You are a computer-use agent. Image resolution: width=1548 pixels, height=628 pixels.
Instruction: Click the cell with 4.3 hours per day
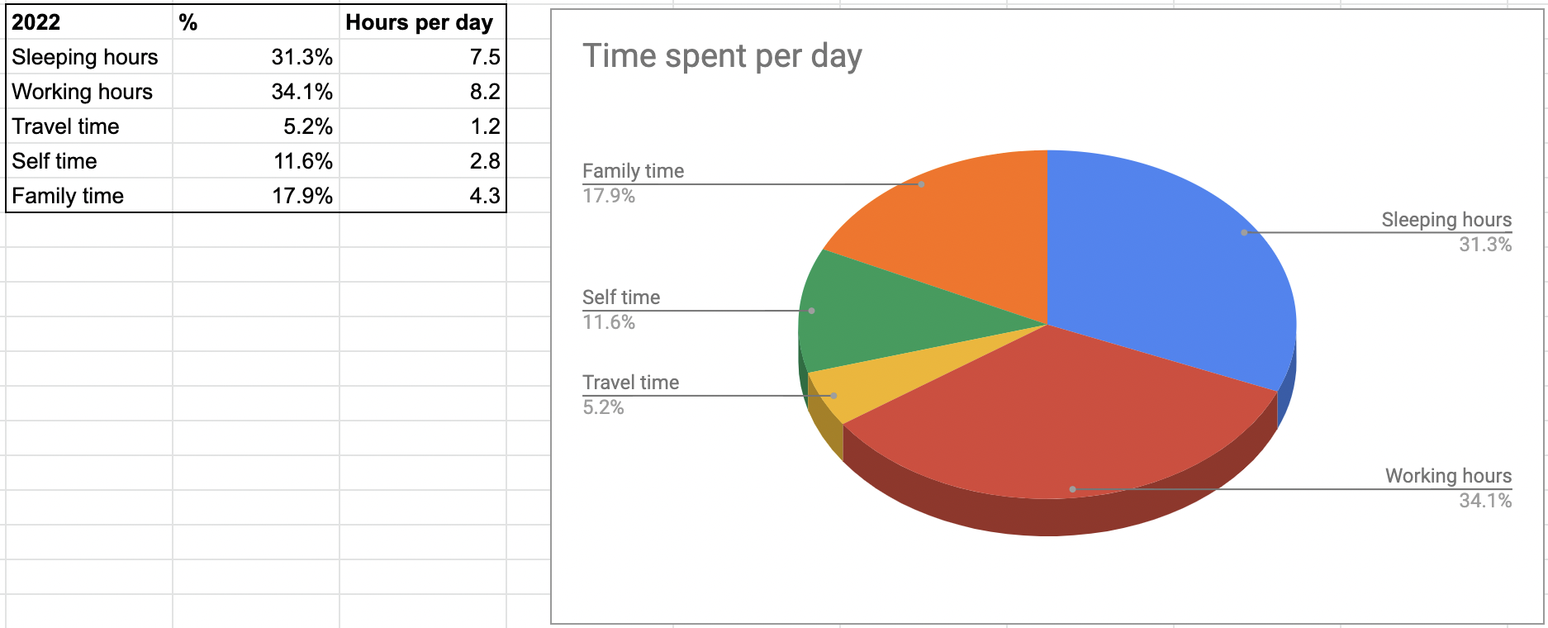click(422, 196)
